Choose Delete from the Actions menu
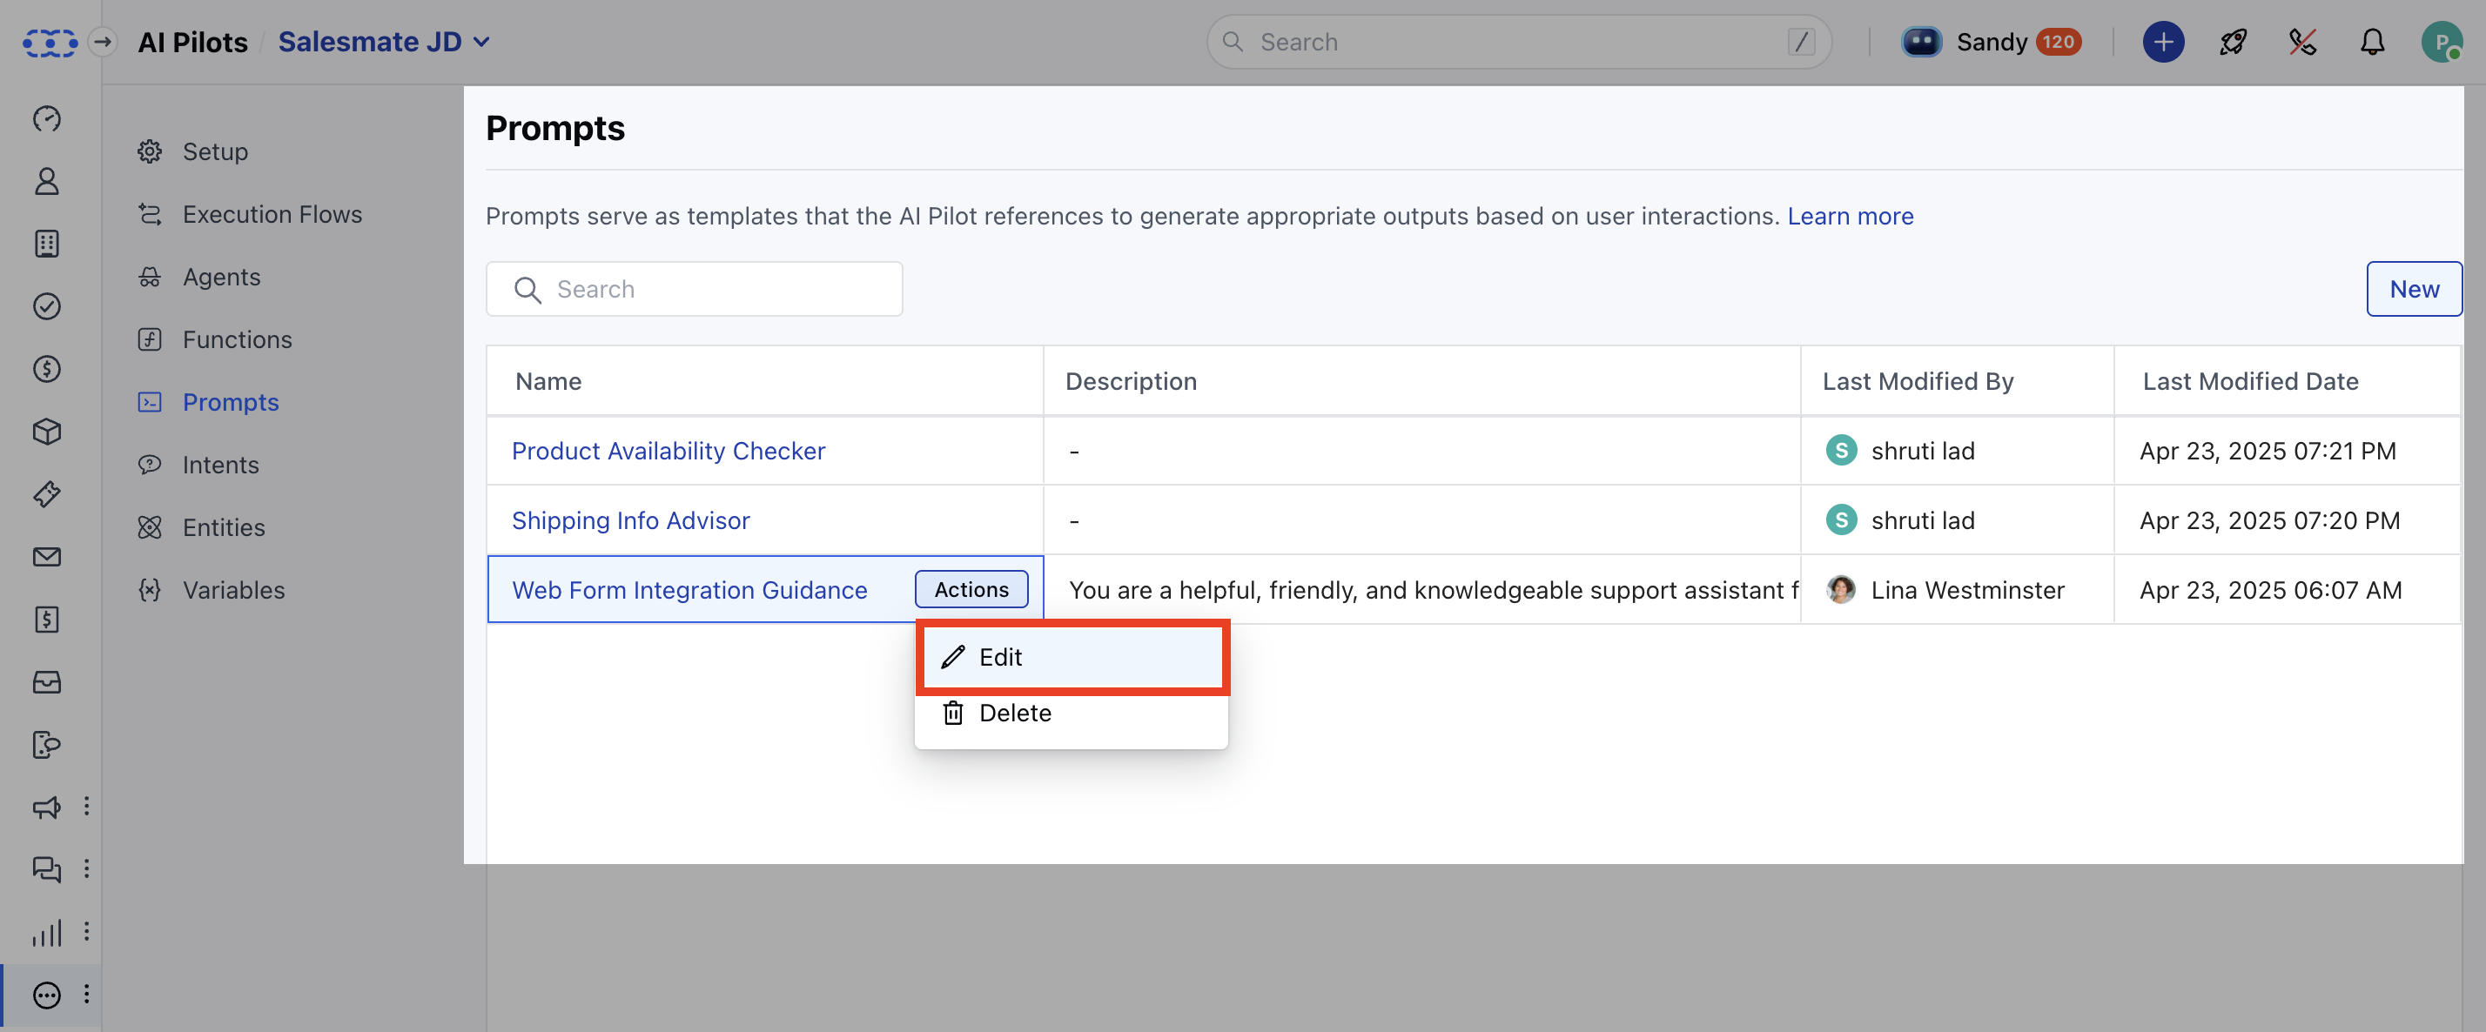Screen dimensions: 2486x1032 [1072, 713]
